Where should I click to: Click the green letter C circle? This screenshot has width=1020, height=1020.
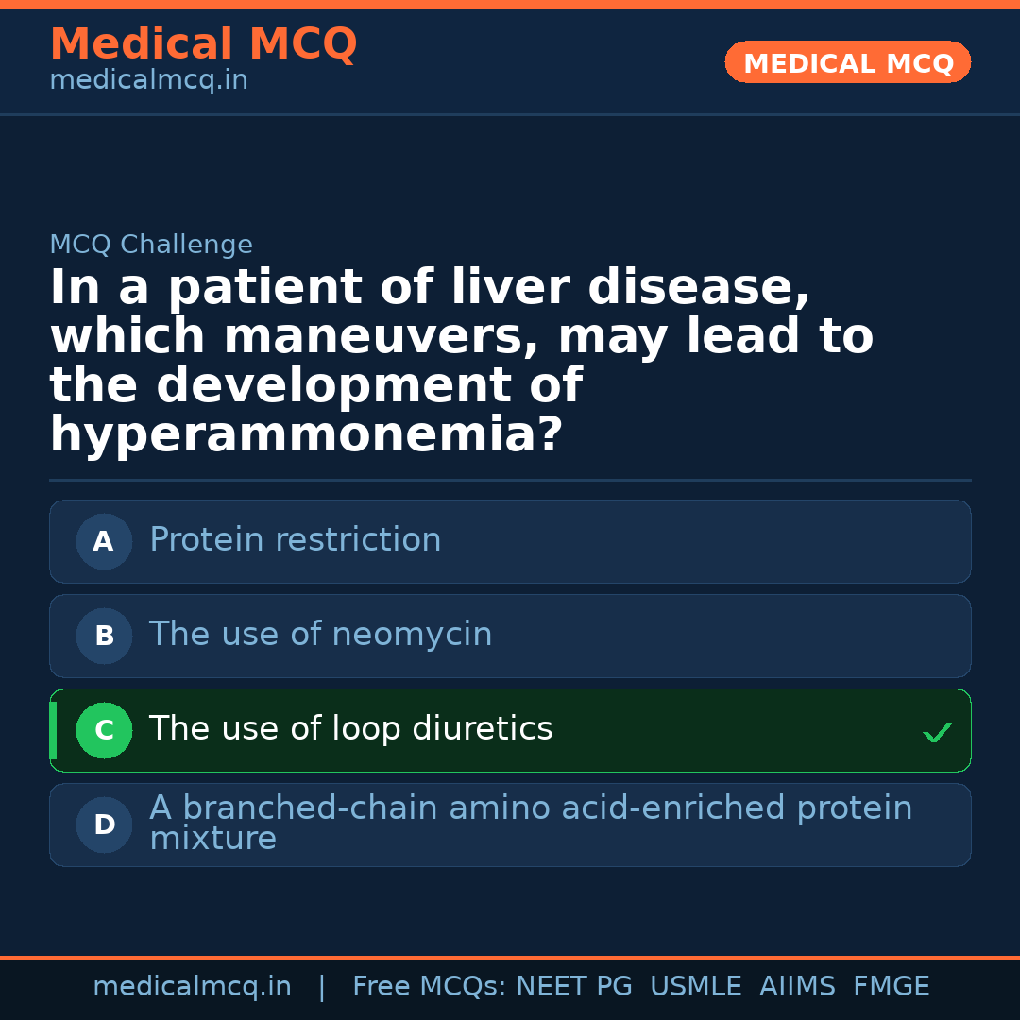104,730
